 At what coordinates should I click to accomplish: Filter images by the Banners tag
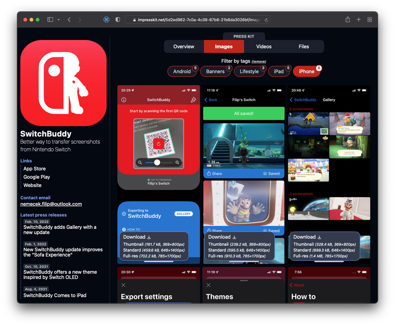[215, 71]
